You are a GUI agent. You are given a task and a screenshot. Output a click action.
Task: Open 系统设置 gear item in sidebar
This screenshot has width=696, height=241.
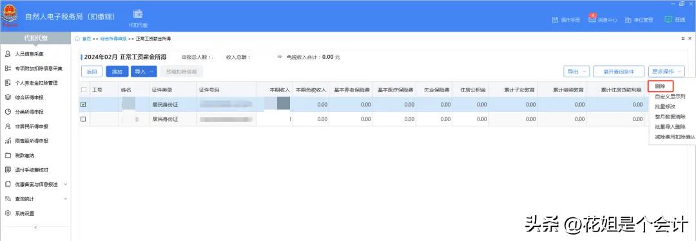[x=24, y=213]
